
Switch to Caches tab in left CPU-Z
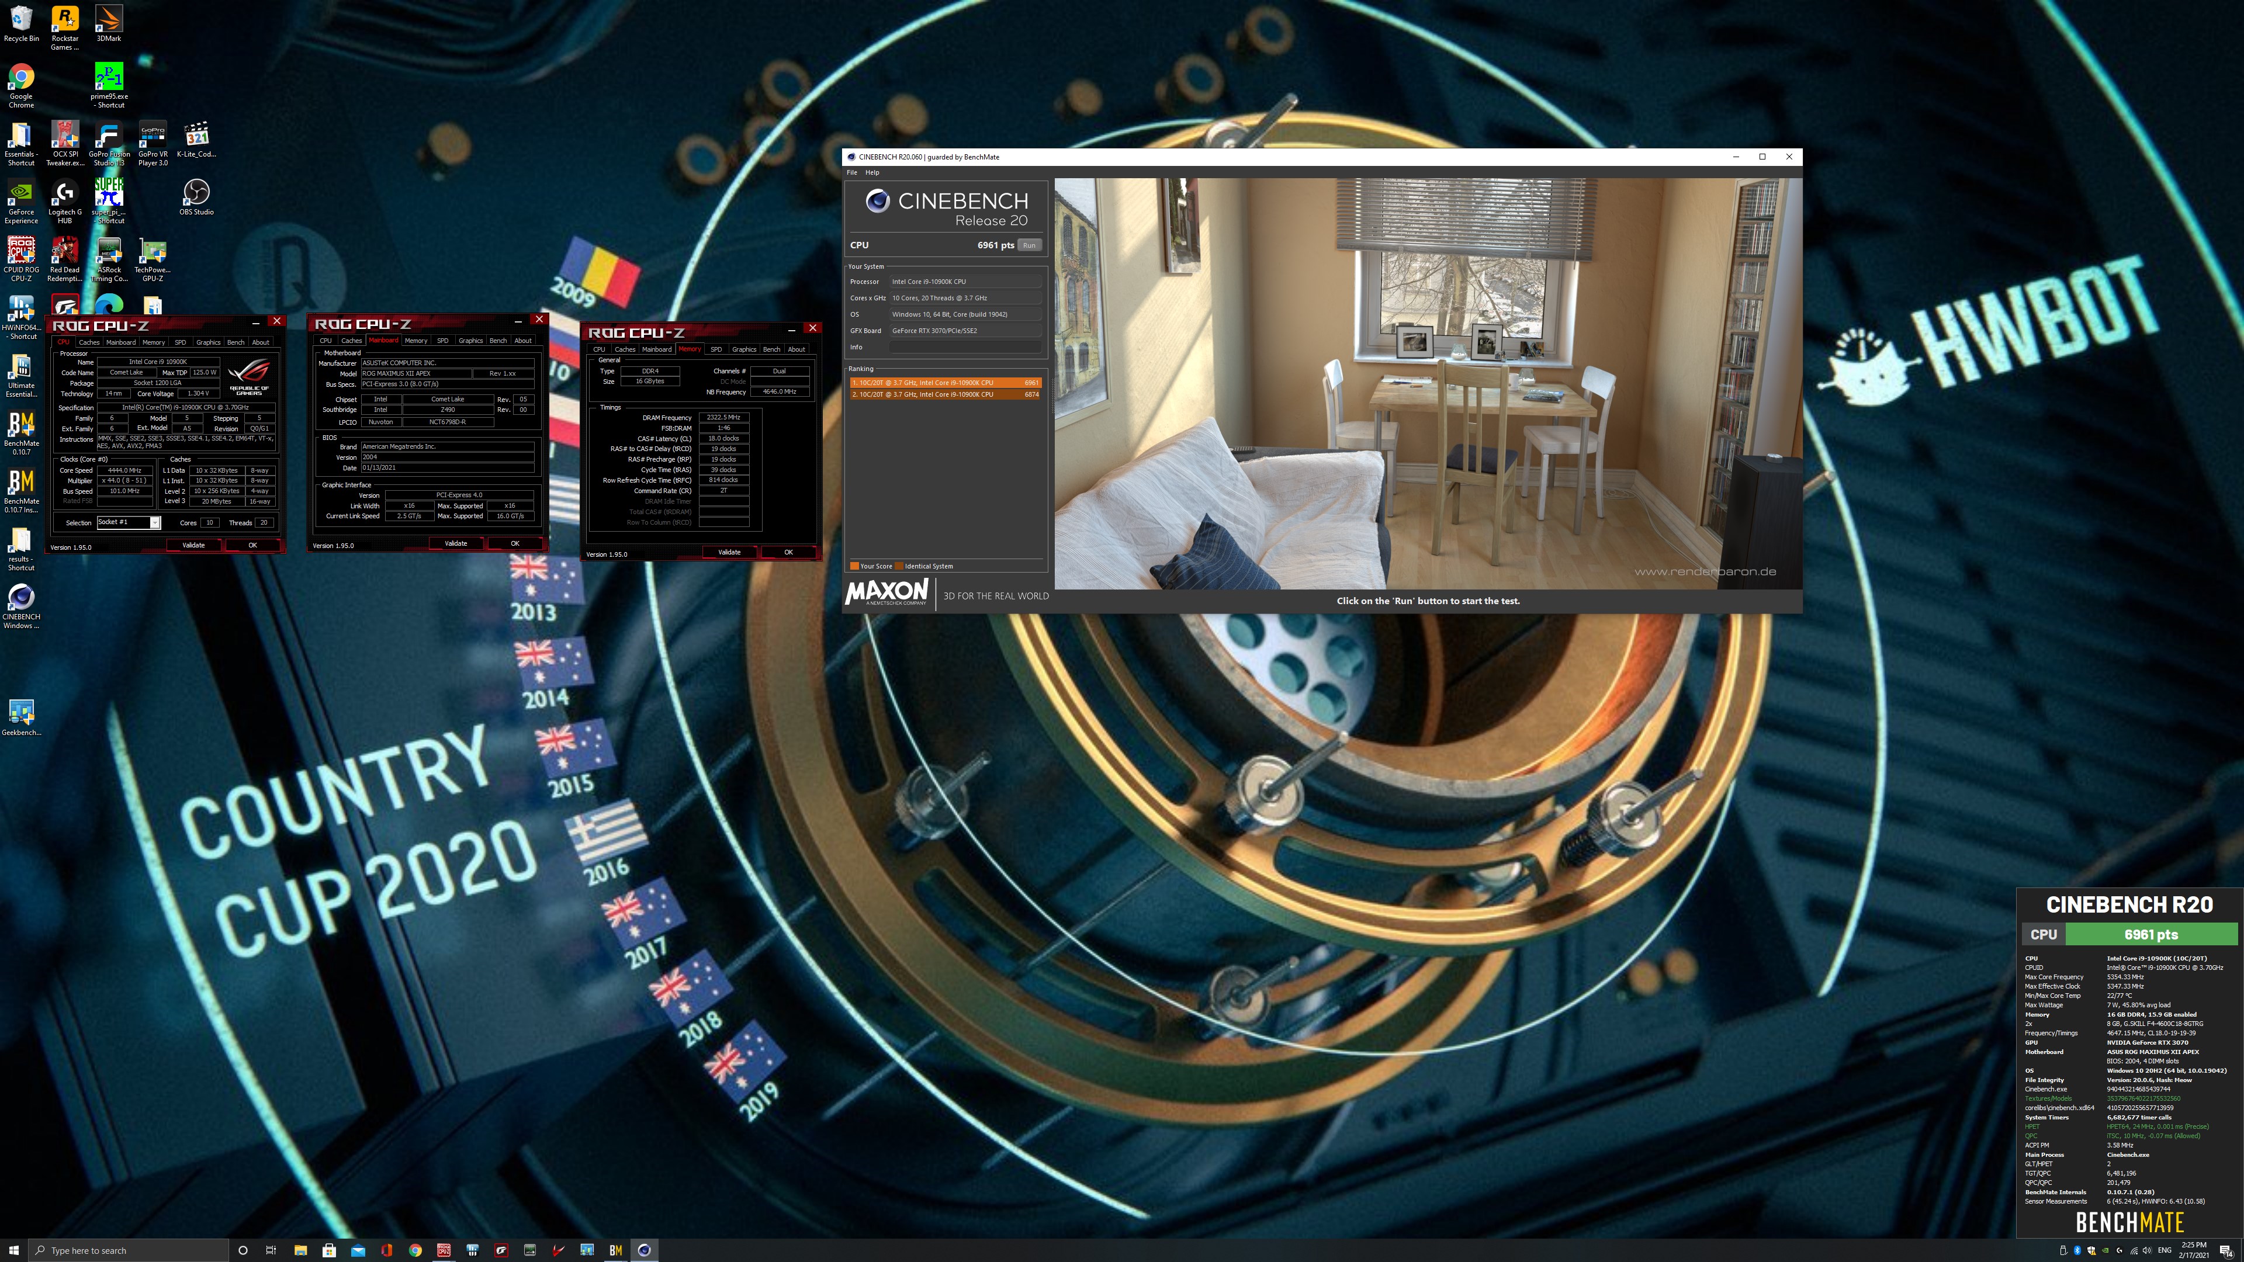(x=89, y=342)
